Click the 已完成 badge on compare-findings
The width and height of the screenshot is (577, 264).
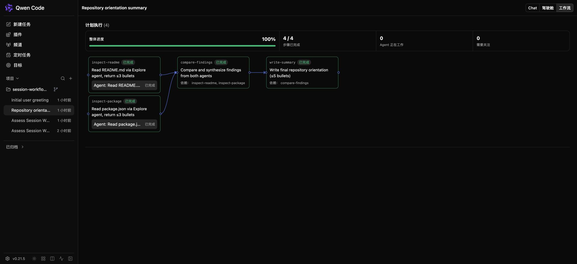pos(221,62)
